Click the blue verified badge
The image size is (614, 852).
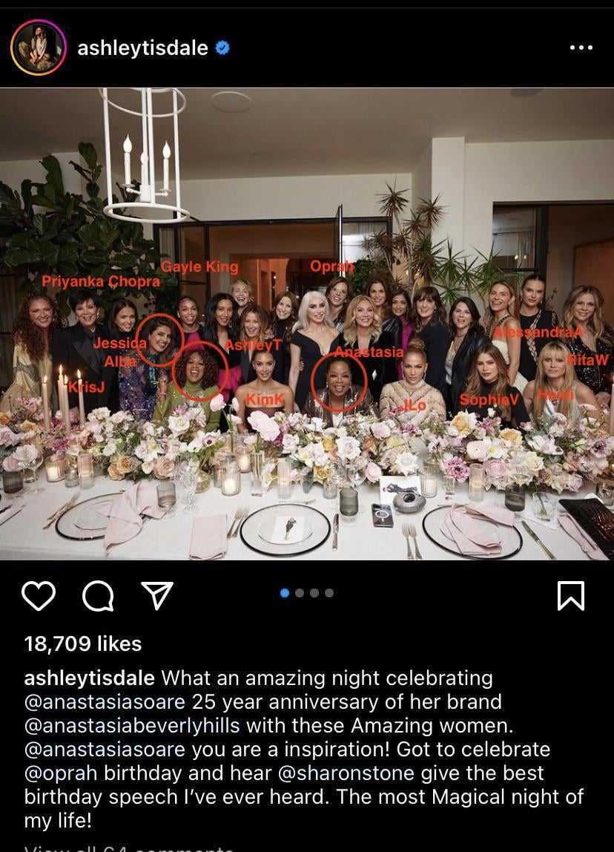point(222,47)
